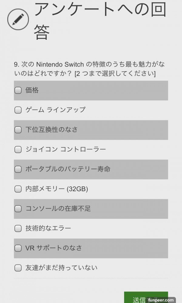Tick the 友達がまだ持っていない checkbox
Image resolution: width=182 pixels, height=303 pixels.
point(18,268)
